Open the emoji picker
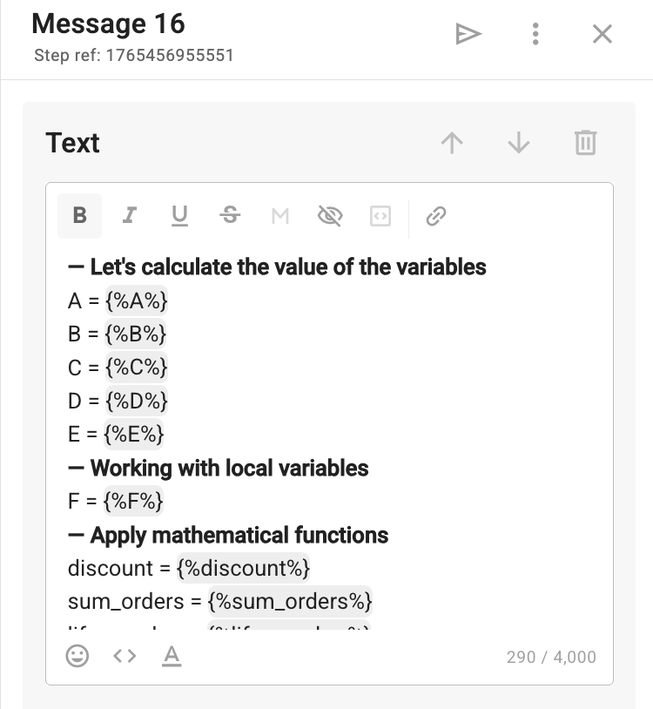This screenshot has height=709, width=653. tap(77, 656)
